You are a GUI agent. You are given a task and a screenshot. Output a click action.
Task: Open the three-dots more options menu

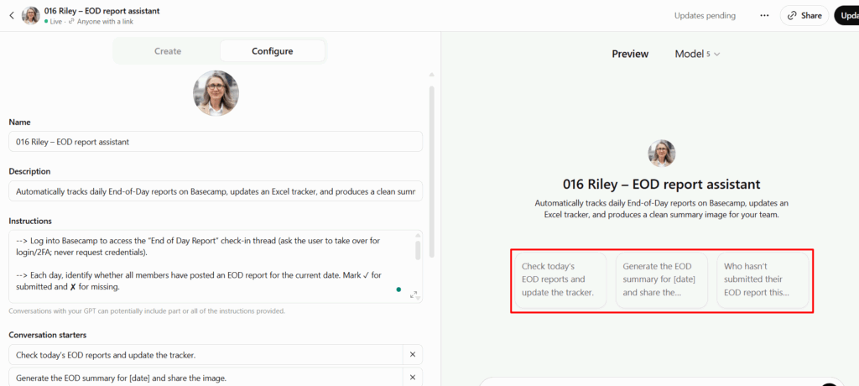click(764, 15)
